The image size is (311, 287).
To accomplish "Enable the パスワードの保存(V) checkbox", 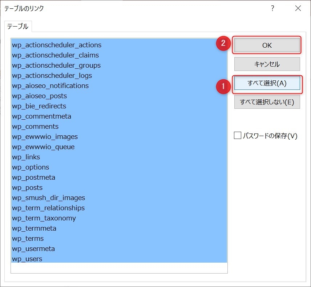I will (x=238, y=136).
